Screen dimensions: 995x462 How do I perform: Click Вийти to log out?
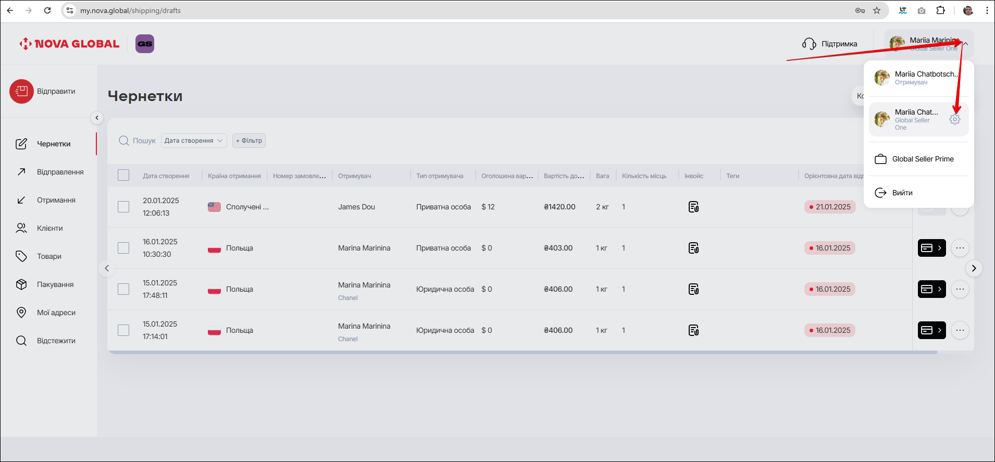point(902,193)
